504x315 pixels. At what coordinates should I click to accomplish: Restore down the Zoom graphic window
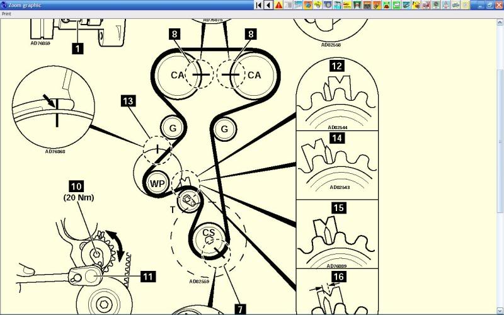point(490,5)
